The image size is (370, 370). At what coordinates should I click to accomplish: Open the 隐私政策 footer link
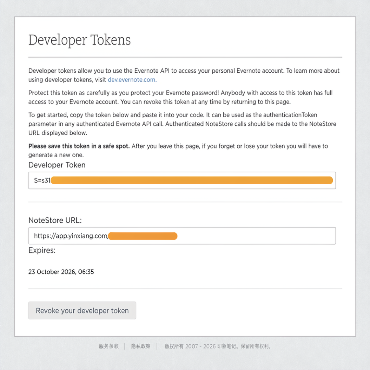click(141, 346)
